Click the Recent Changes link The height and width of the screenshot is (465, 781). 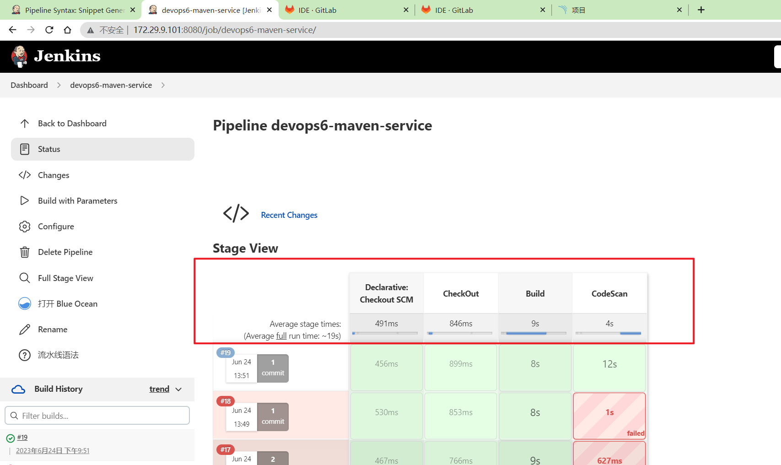pyautogui.click(x=289, y=215)
